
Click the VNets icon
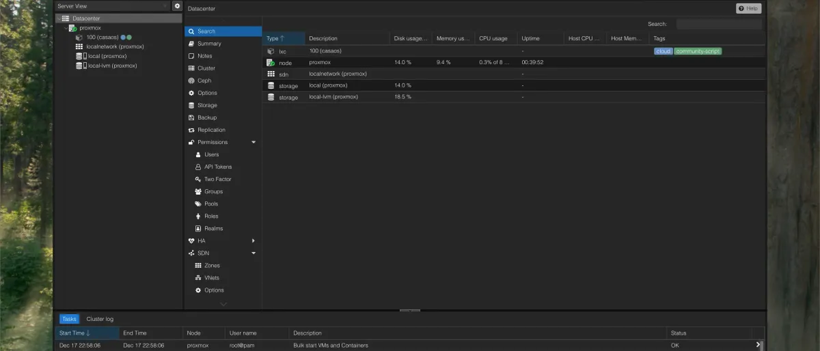point(198,278)
